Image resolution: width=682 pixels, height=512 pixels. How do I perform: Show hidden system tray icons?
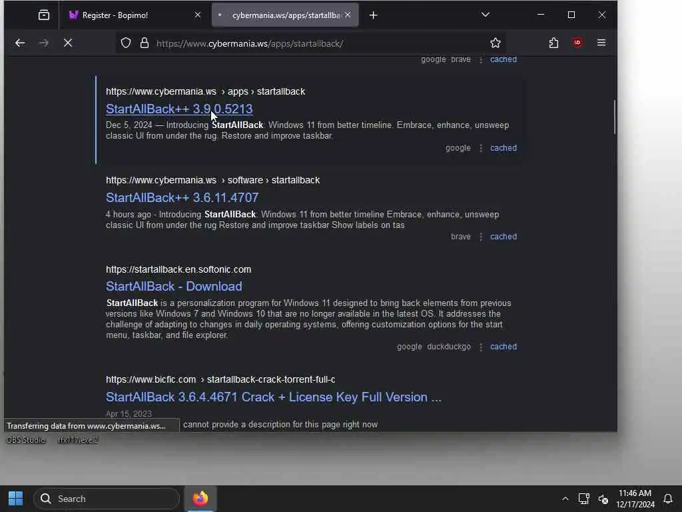(565, 499)
